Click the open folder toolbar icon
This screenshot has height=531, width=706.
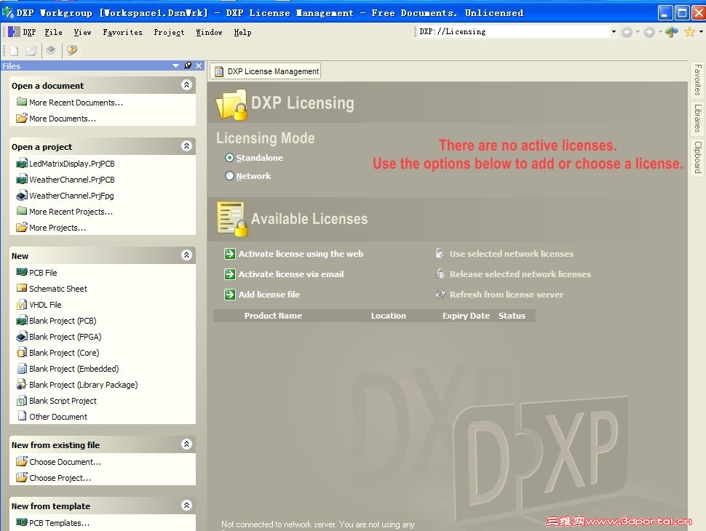click(31, 51)
